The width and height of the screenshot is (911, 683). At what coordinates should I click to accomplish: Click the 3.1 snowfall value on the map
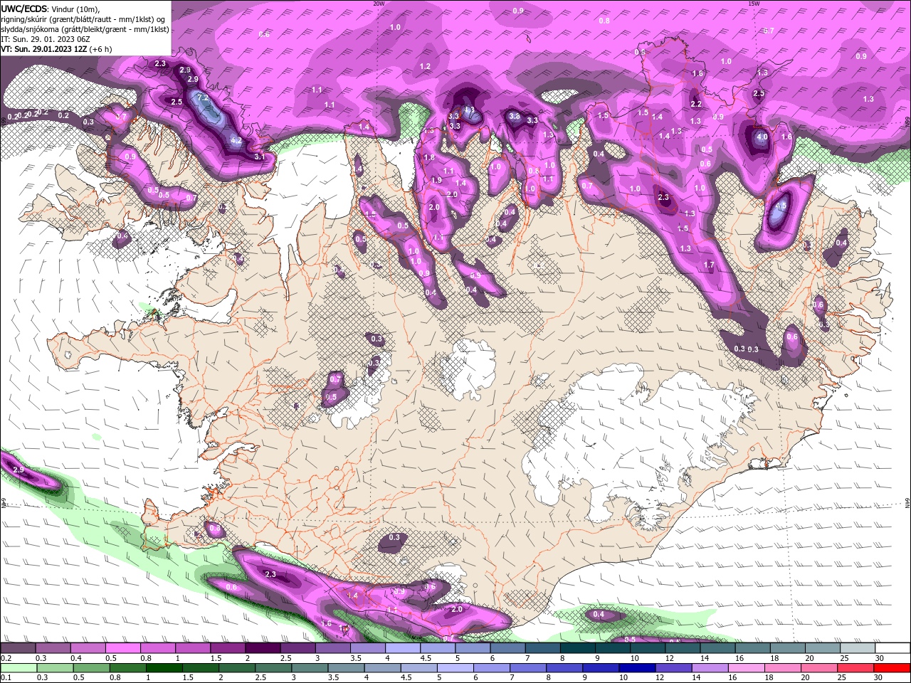tap(260, 157)
